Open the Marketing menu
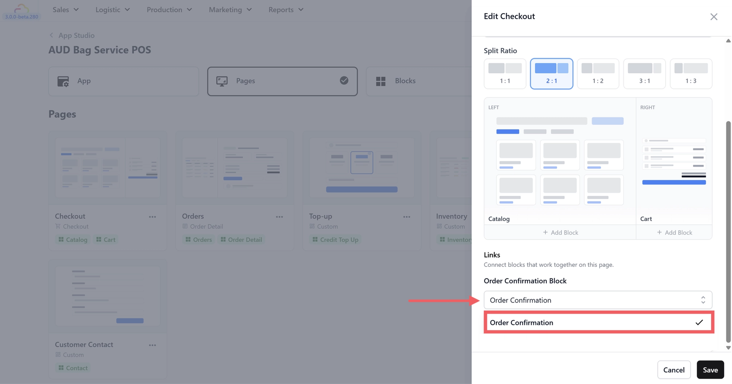 coord(230,10)
